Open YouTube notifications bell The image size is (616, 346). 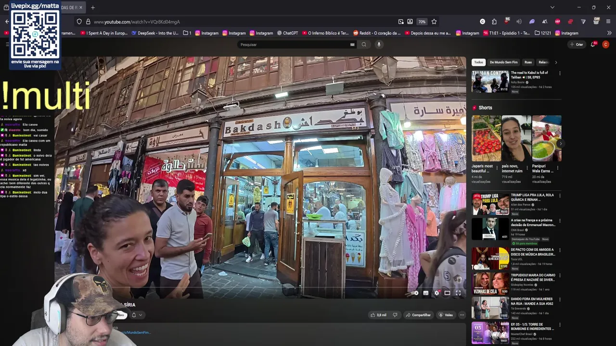click(593, 45)
